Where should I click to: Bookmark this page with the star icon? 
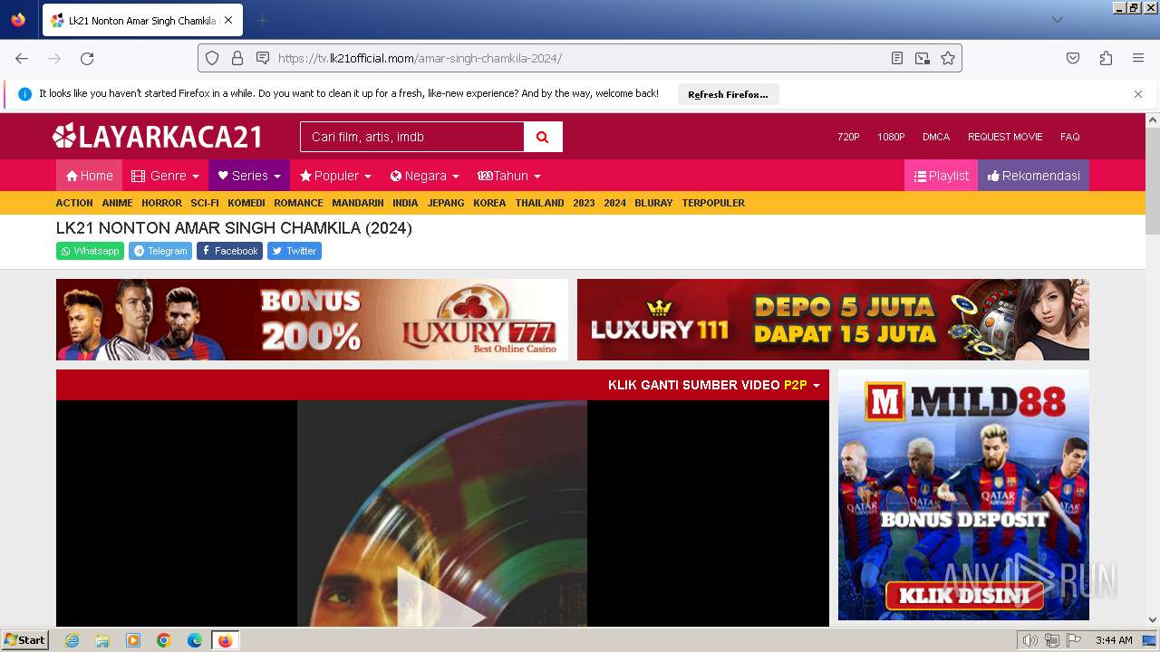(948, 58)
